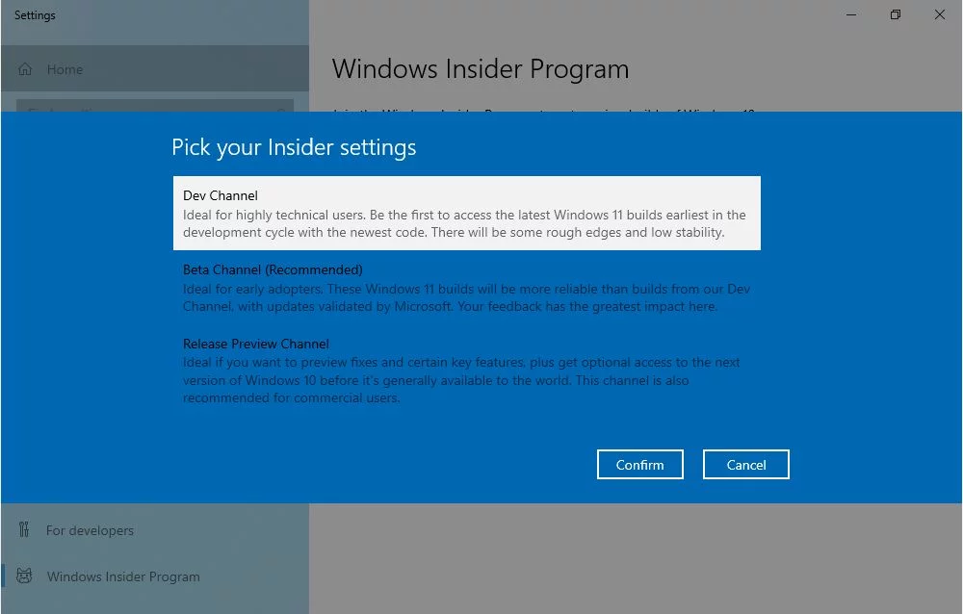Screen dimensions: 963x614
Task: Close the Settings window
Action: click(x=940, y=14)
